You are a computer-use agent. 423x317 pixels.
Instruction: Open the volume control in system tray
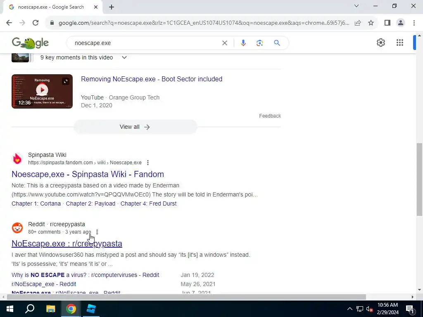point(370,309)
